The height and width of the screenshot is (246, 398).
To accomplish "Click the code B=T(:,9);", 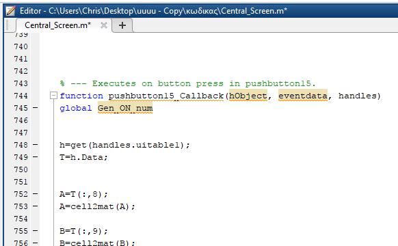I will 83,231.
